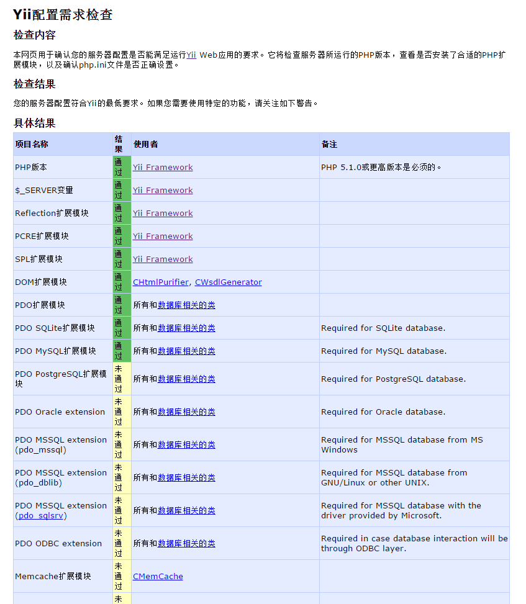Open Yii Framework link in $_SERVER变量 row
The width and height of the screenshot is (526, 604).
click(x=163, y=191)
